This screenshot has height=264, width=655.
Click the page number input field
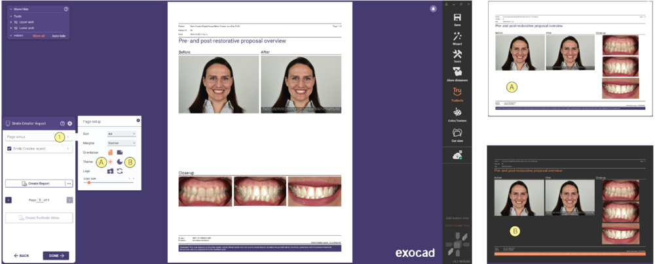[40, 200]
